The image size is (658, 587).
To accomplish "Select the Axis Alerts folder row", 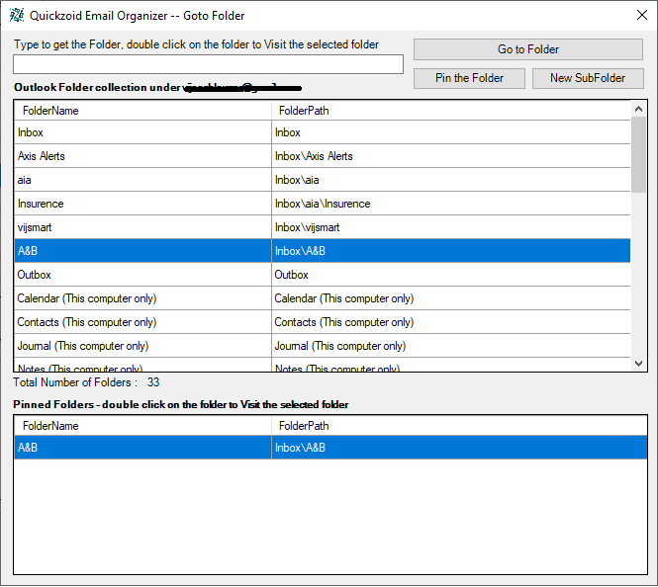I will tap(323, 156).
